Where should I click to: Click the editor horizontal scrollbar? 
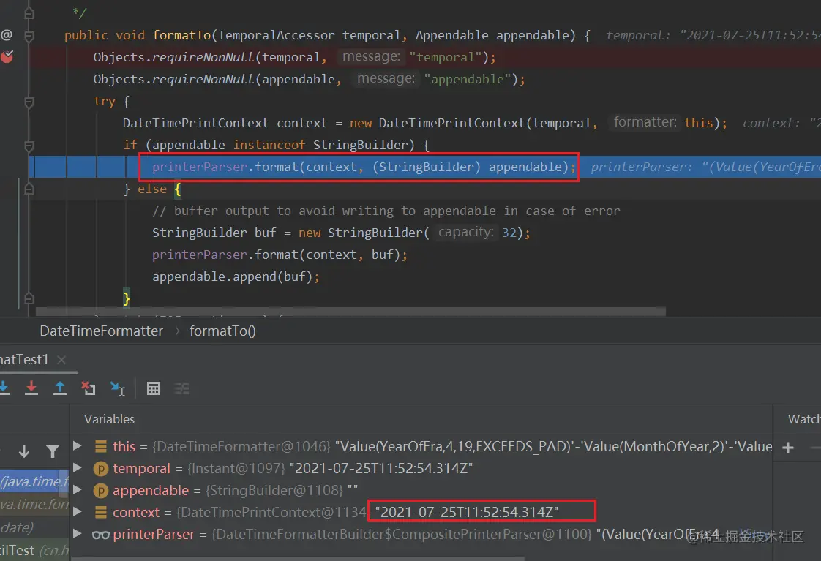click(x=350, y=312)
